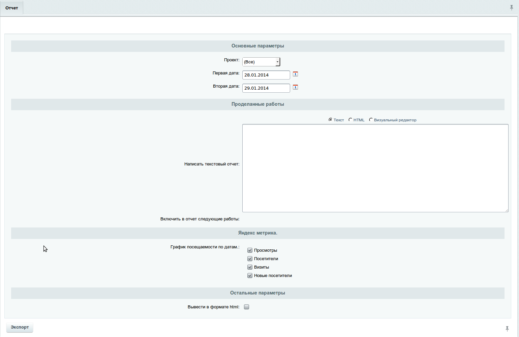Click the Основные параметры section header
Screen dimensions: 519x337
click(257, 46)
